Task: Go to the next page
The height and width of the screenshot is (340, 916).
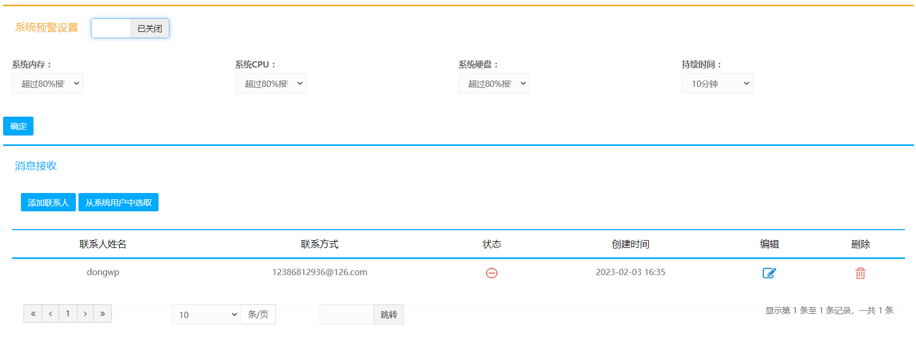Action: pyautogui.click(x=85, y=314)
